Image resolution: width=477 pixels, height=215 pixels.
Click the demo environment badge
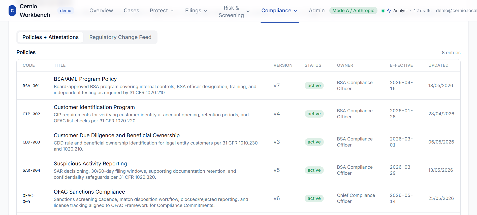(66, 11)
